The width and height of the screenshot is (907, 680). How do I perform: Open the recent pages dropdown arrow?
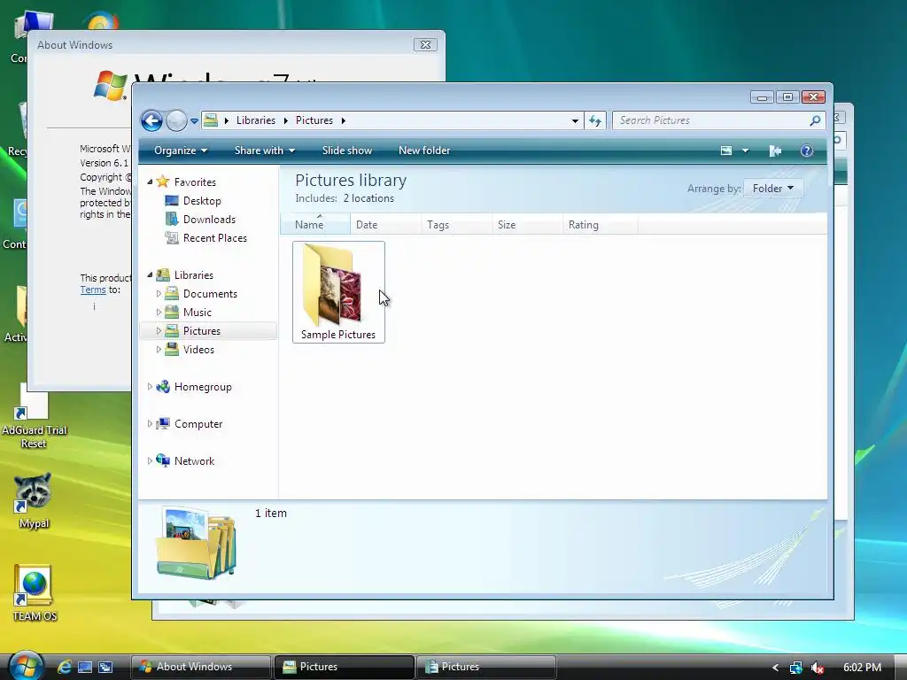(194, 120)
